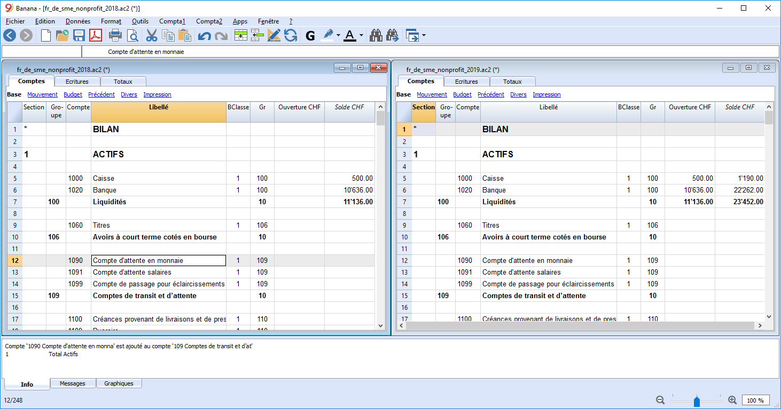
Task: Click the text color A icon
Action: tap(350, 36)
